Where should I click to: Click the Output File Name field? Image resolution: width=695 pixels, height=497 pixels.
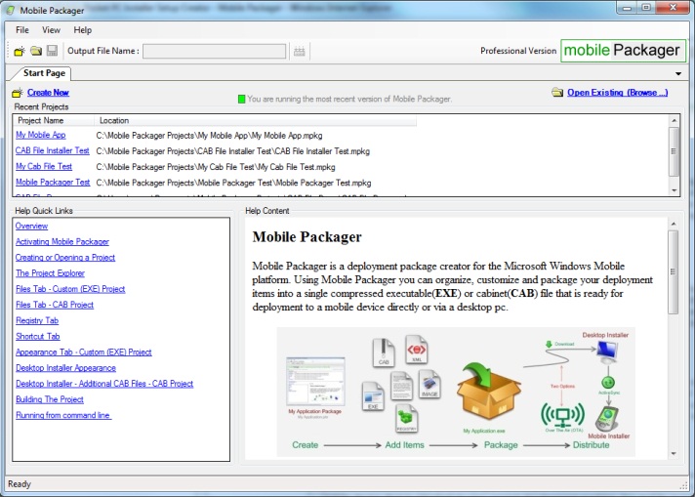214,51
